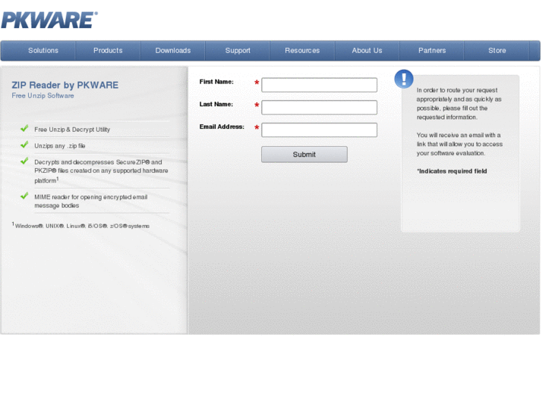552x413 pixels.
Task: Open the Solutions menu
Action: (x=43, y=51)
